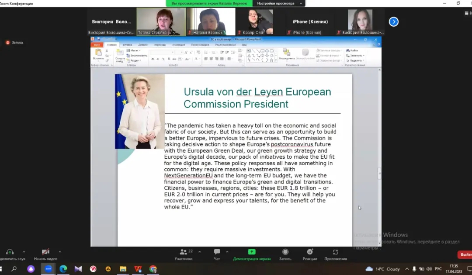The height and width of the screenshot is (275, 472).
Task: Click the red Выйти leave button
Action: click(x=465, y=254)
